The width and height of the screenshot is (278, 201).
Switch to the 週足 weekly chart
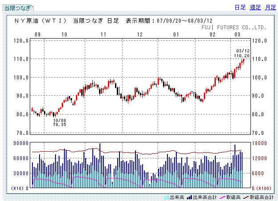(x=255, y=8)
